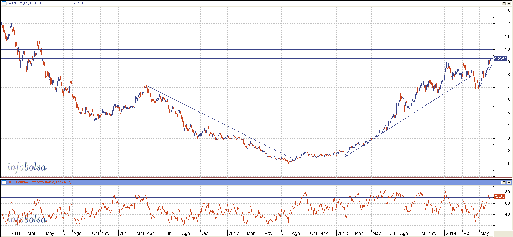
Task: Click the GAMESA chart panel window icon
Action: (x=3, y=3)
